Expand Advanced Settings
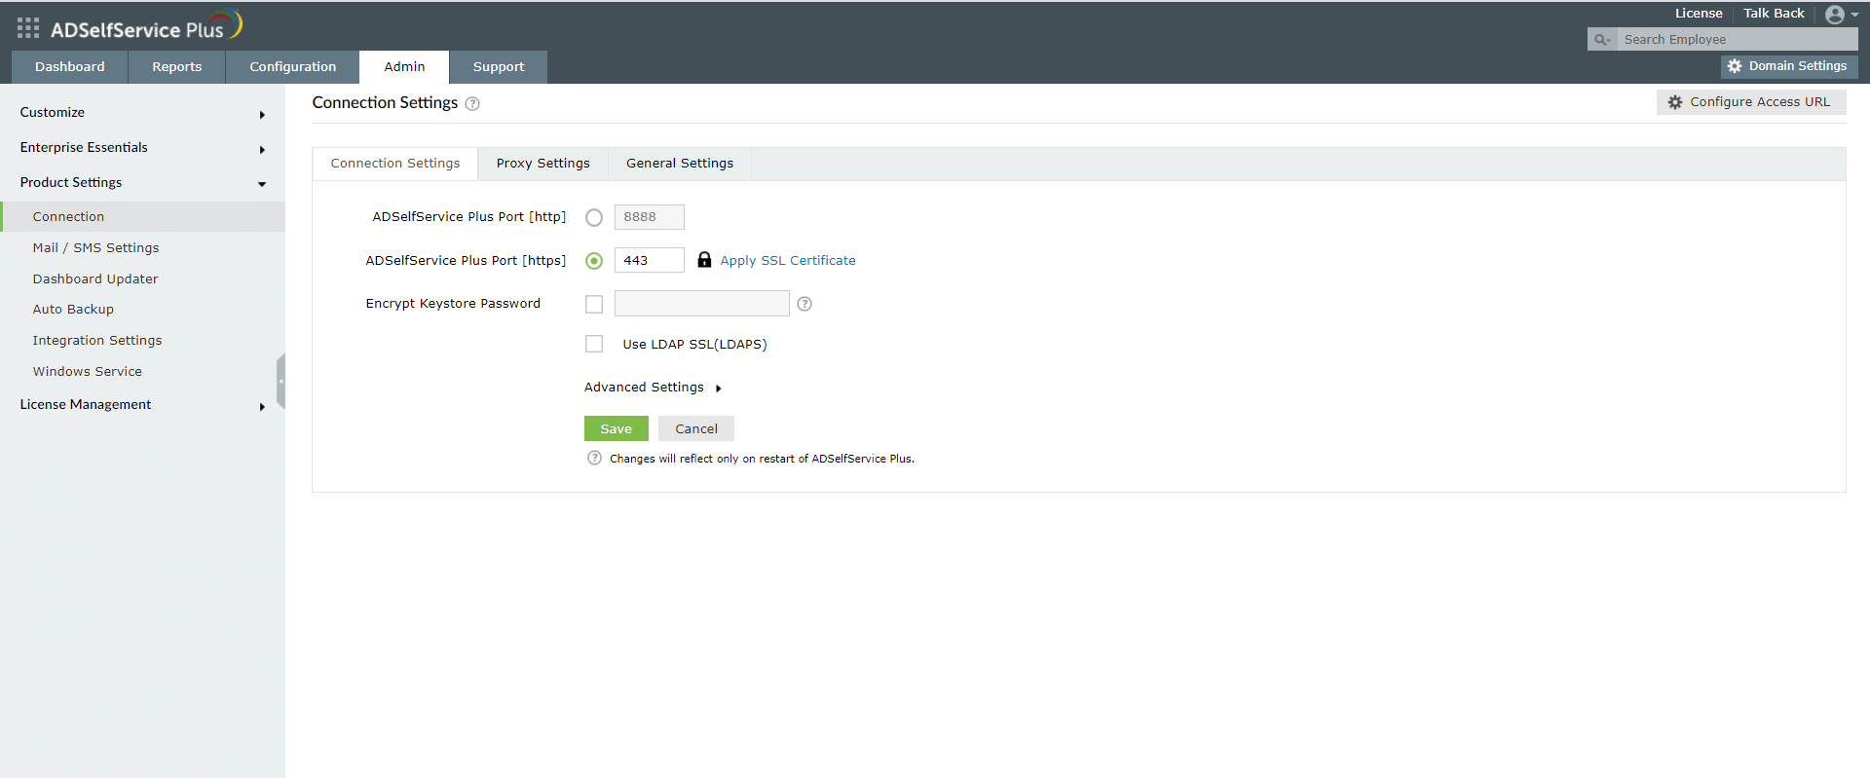The image size is (1870, 778). [x=653, y=388]
